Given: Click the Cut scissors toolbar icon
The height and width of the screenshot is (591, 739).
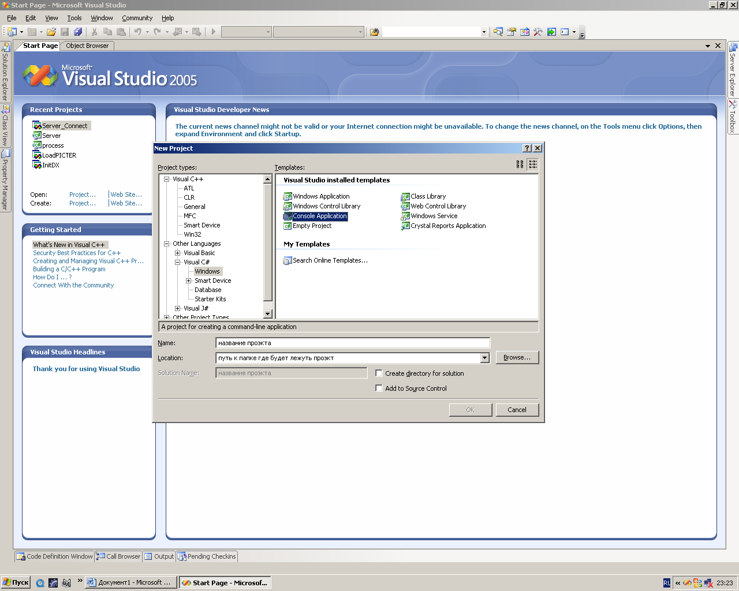Looking at the screenshot, I should click(x=94, y=32).
